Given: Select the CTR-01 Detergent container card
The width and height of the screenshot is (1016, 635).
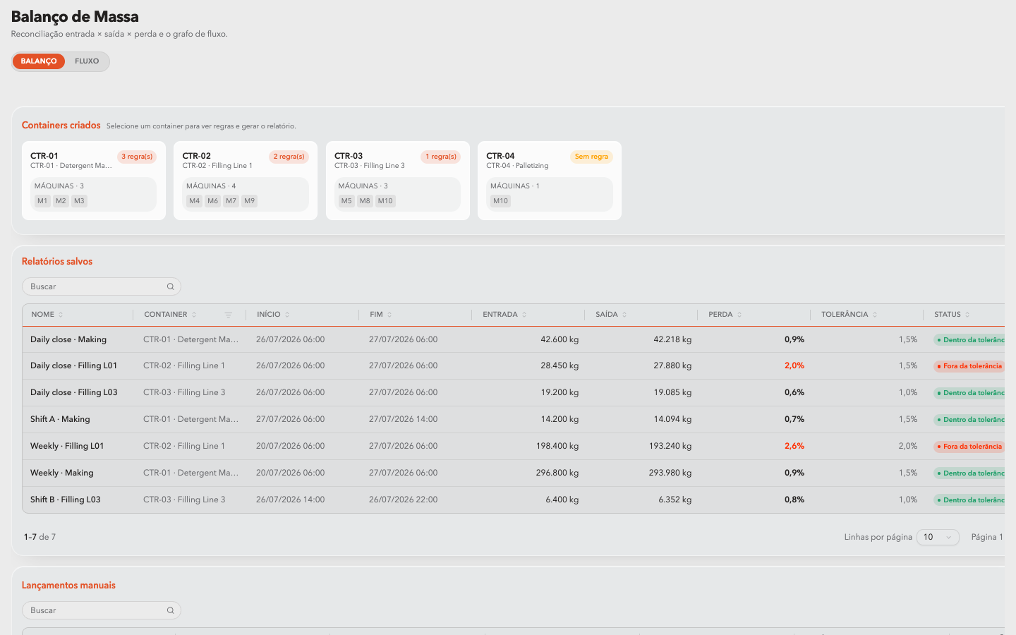Looking at the screenshot, I should [94, 181].
